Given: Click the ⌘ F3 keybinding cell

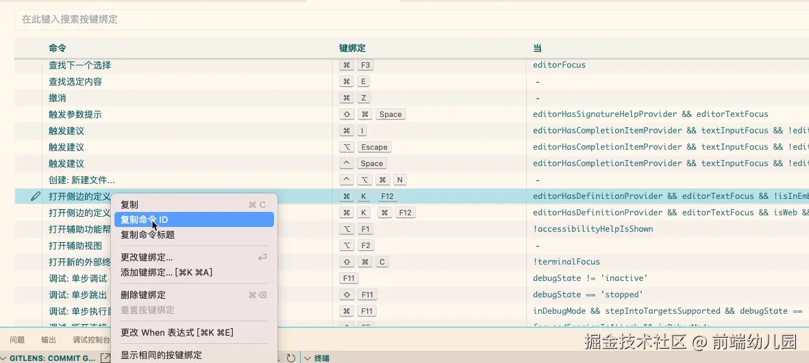Looking at the screenshot, I should point(356,65).
